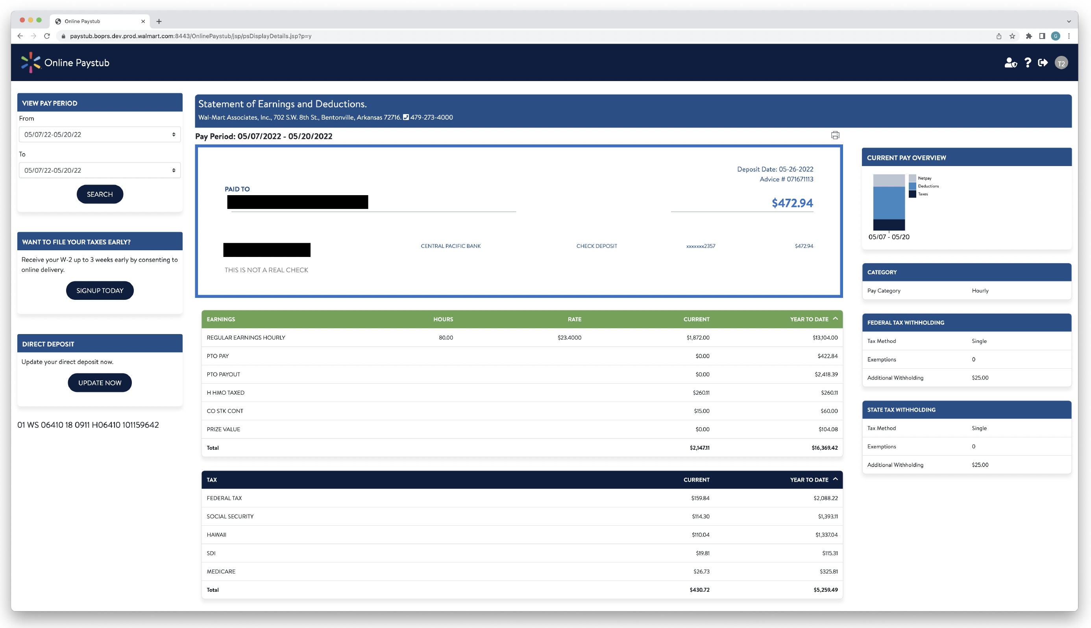The image size is (1091, 628).
Task: Click the browser back arrow
Action: coord(20,36)
